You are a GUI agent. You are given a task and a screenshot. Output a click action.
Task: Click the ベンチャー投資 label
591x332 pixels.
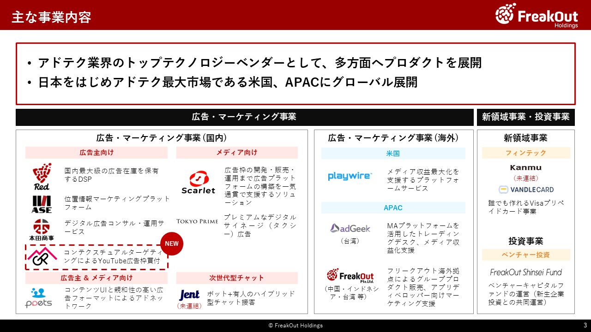tap(526, 255)
